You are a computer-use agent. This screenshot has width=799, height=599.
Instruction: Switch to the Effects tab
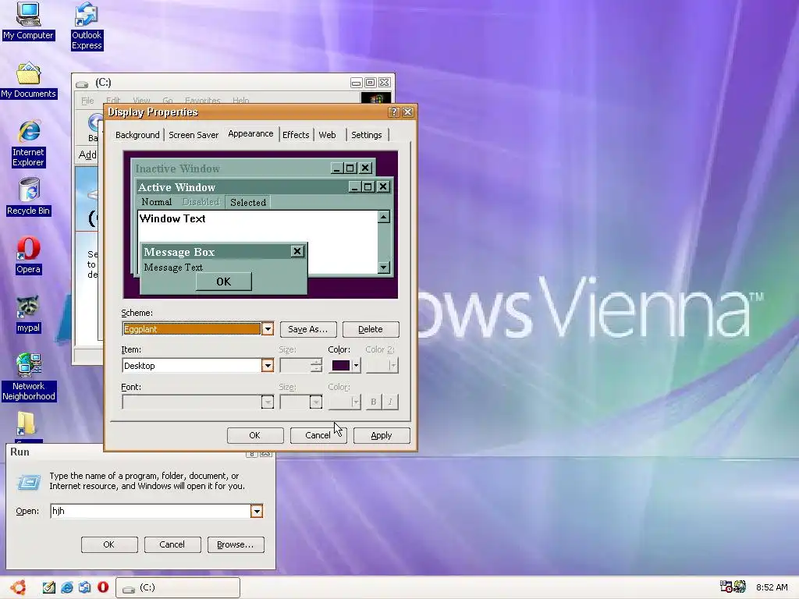point(296,135)
